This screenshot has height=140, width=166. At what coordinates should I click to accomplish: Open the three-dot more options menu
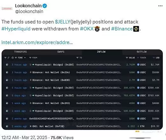160,6
